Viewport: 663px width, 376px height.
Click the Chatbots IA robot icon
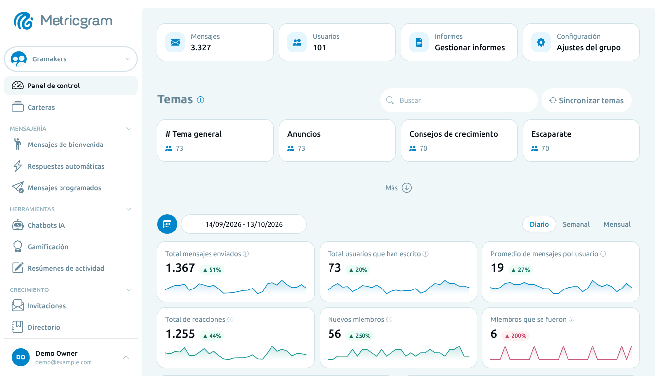click(x=18, y=225)
